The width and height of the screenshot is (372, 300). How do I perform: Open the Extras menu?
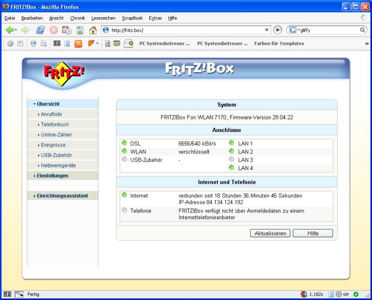(x=155, y=18)
